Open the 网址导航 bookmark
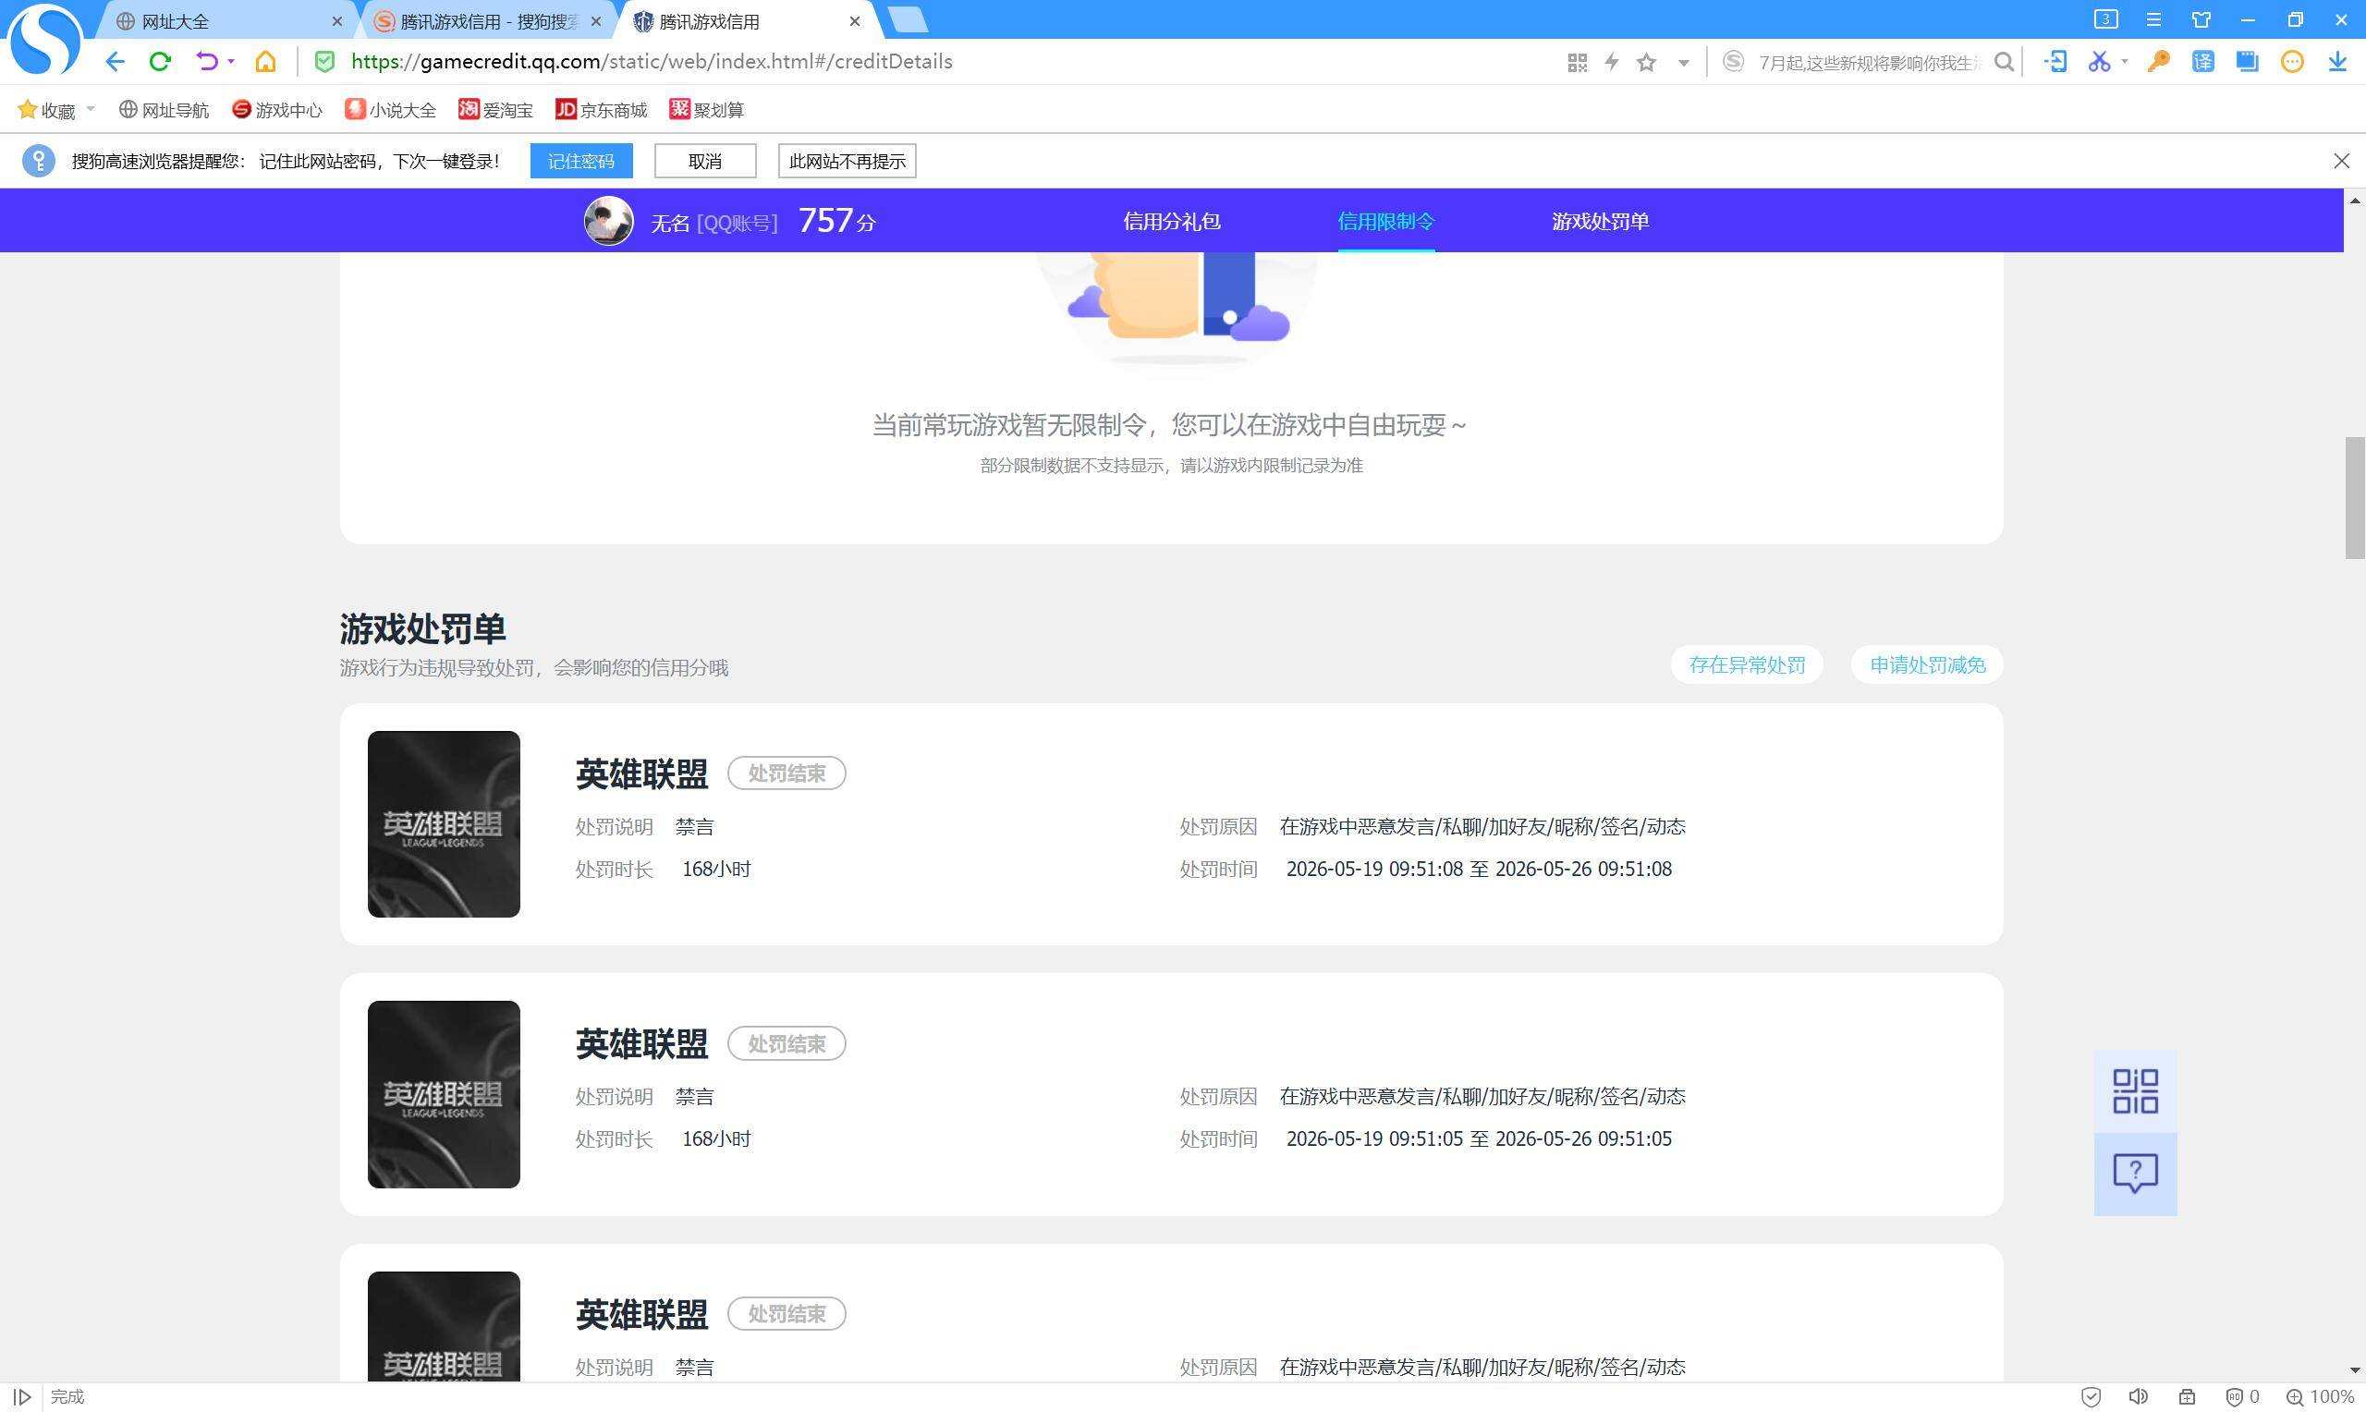Viewport: 2366px width, 1412px height. pos(164,110)
